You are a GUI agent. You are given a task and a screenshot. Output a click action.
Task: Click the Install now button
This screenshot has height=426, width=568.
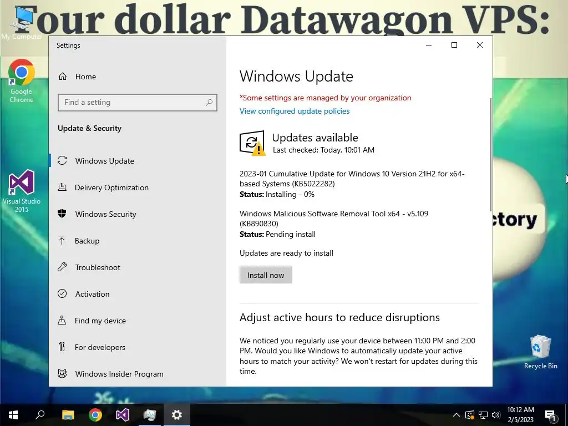(x=266, y=275)
